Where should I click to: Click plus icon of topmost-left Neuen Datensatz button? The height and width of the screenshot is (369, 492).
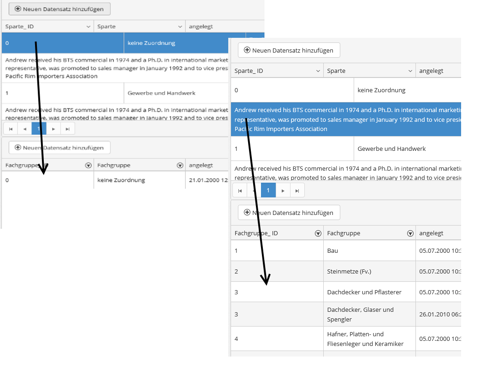(x=18, y=9)
